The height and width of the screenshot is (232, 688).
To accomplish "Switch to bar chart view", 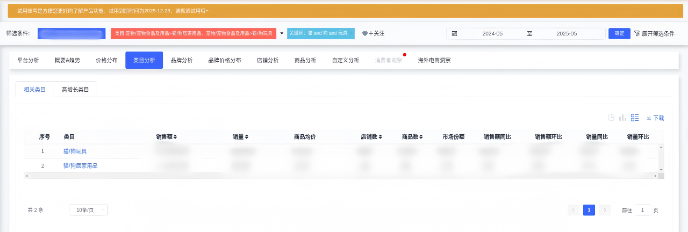I will coord(622,118).
